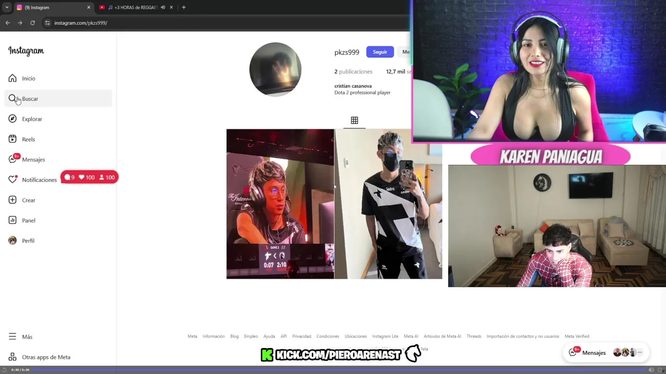Click the pkzs999 username text

point(347,52)
